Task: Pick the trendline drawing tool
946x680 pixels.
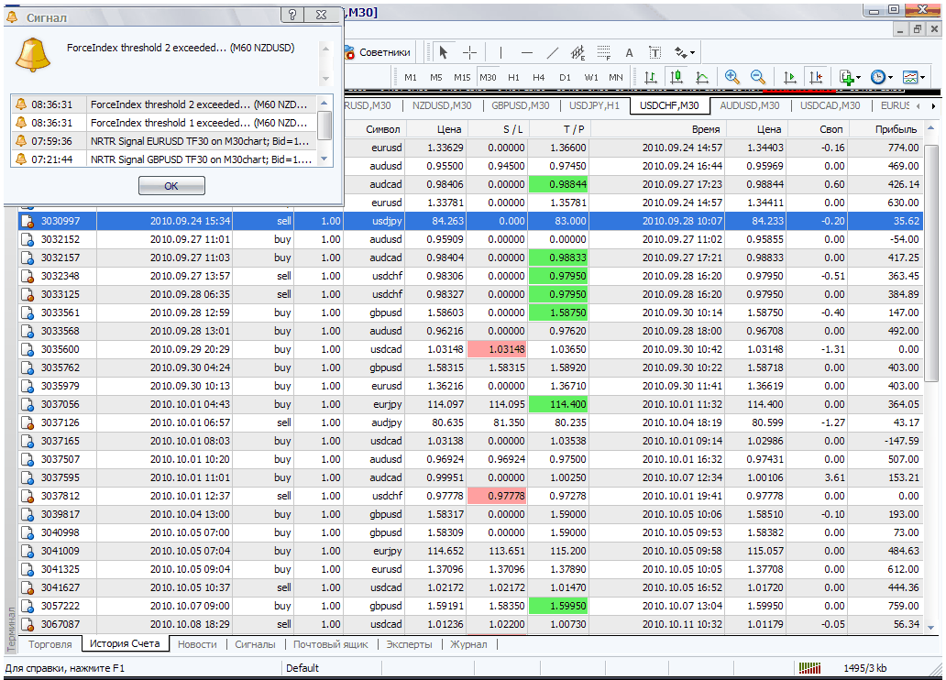Action: (553, 53)
